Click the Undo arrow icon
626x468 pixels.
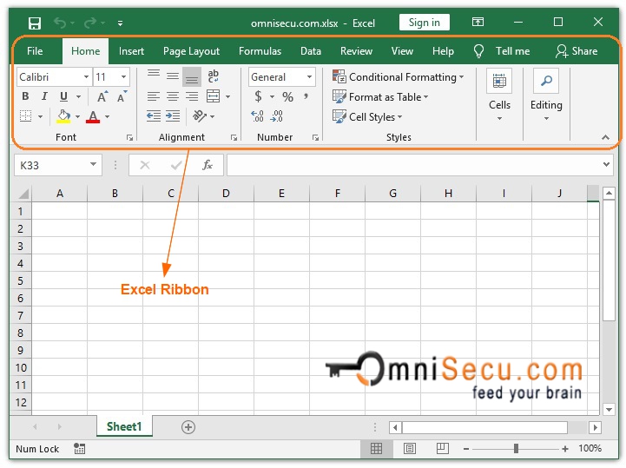click(x=60, y=23)
